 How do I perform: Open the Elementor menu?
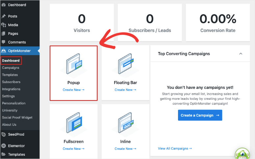20,146
